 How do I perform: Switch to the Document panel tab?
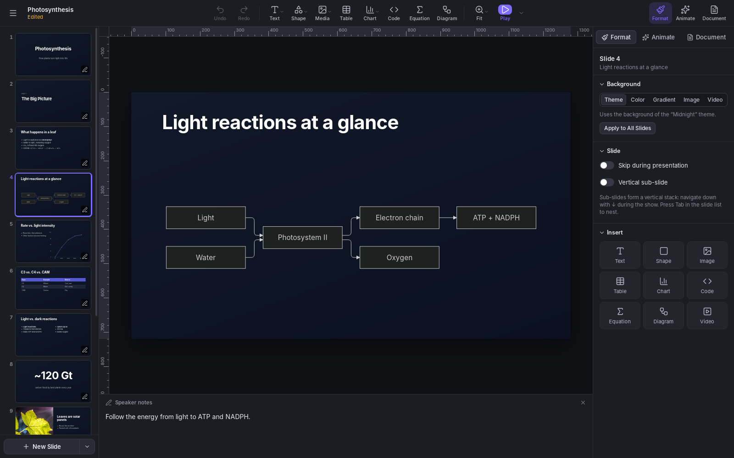click(706, 37)
